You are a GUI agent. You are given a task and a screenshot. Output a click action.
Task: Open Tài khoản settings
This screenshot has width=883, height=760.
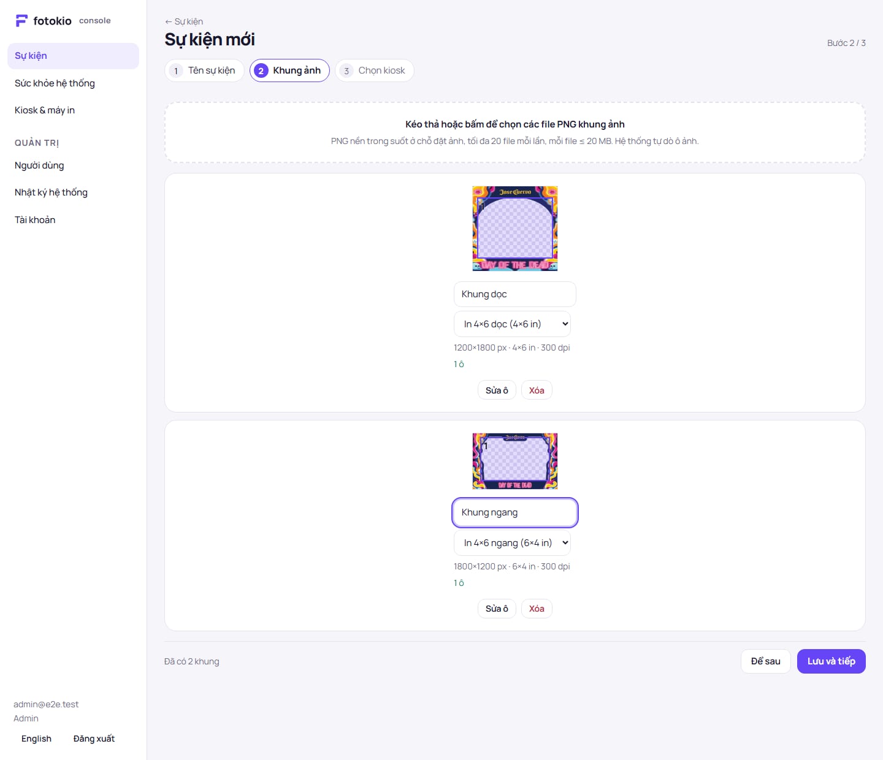73,220
